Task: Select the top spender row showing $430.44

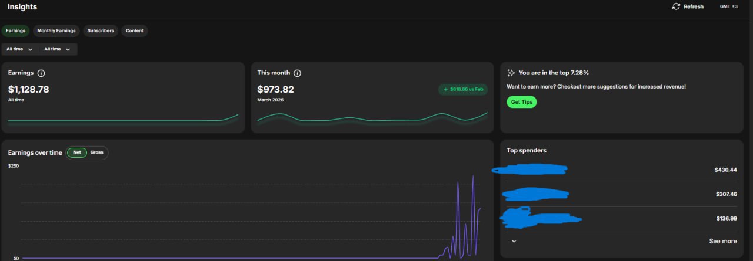Action: pos(621,170)
